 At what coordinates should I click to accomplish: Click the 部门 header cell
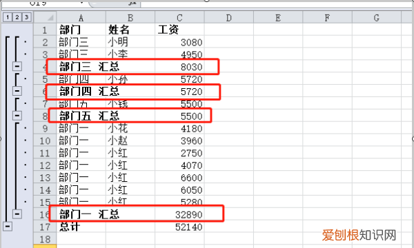click(81, 30)
